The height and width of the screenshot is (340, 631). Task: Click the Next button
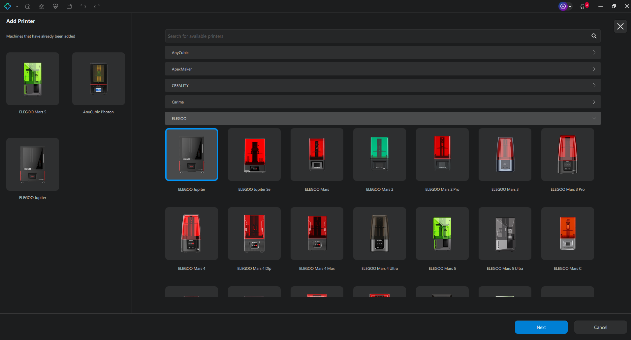[541, 327]
